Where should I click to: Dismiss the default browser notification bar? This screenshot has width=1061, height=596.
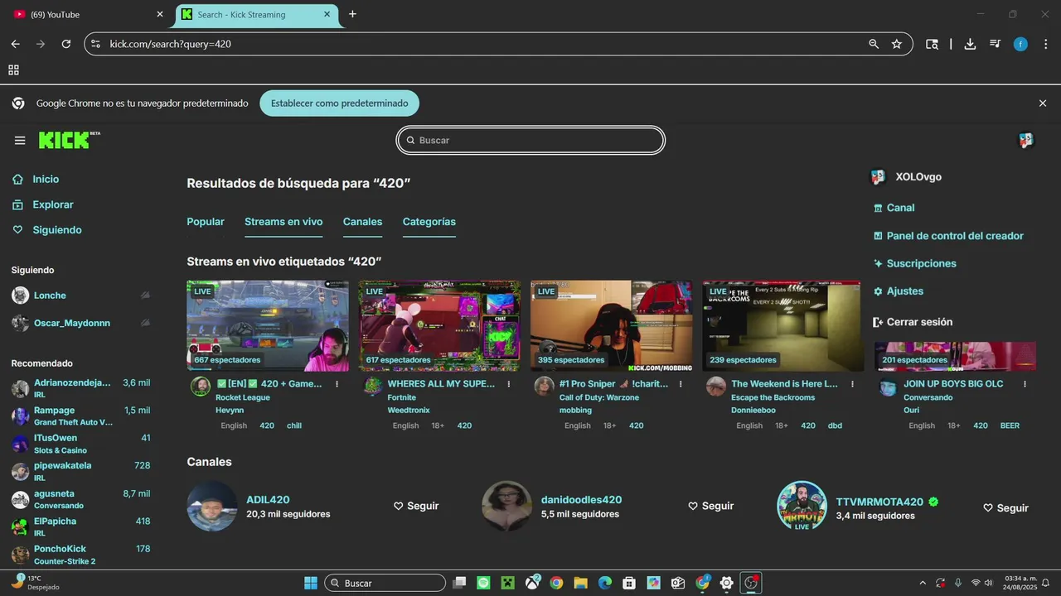tap(1043, 103)
